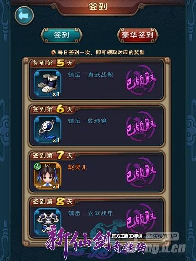Click the teal 签到 sign-in button
The image size is (196, 261).
coord(62,35)
